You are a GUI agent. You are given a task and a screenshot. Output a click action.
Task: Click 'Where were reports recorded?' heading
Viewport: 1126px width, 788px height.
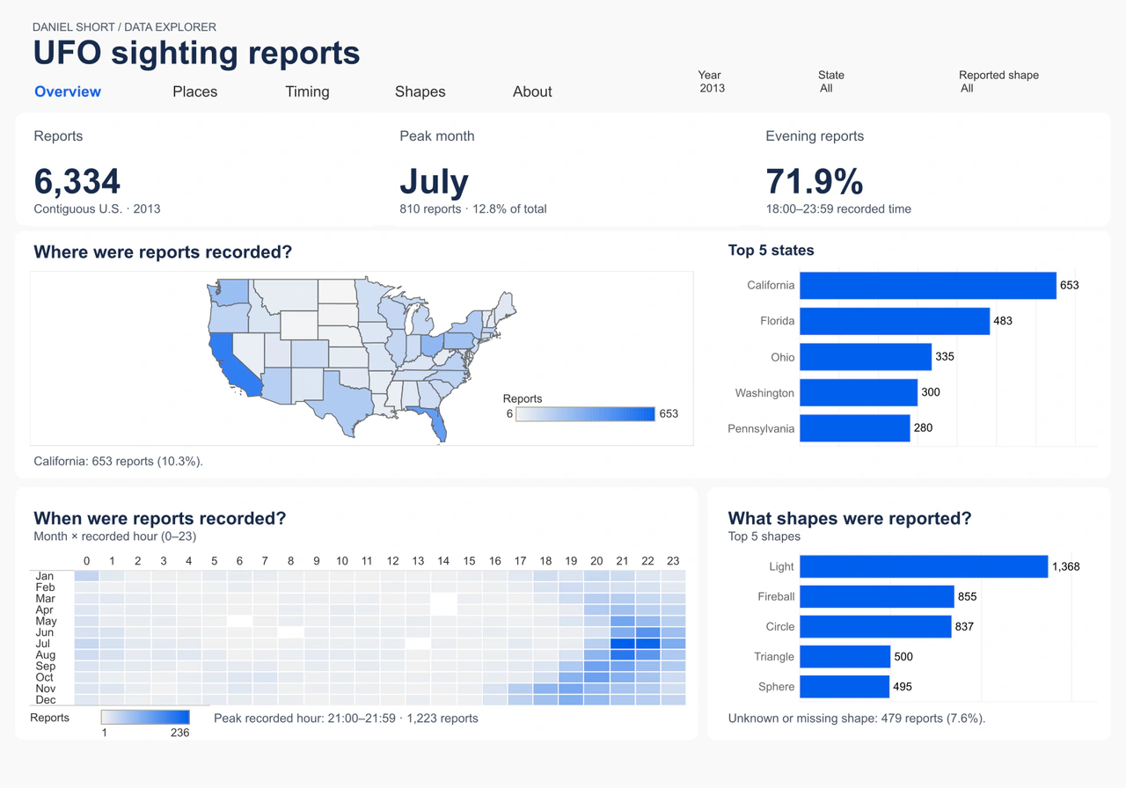[x=163, y=252]
